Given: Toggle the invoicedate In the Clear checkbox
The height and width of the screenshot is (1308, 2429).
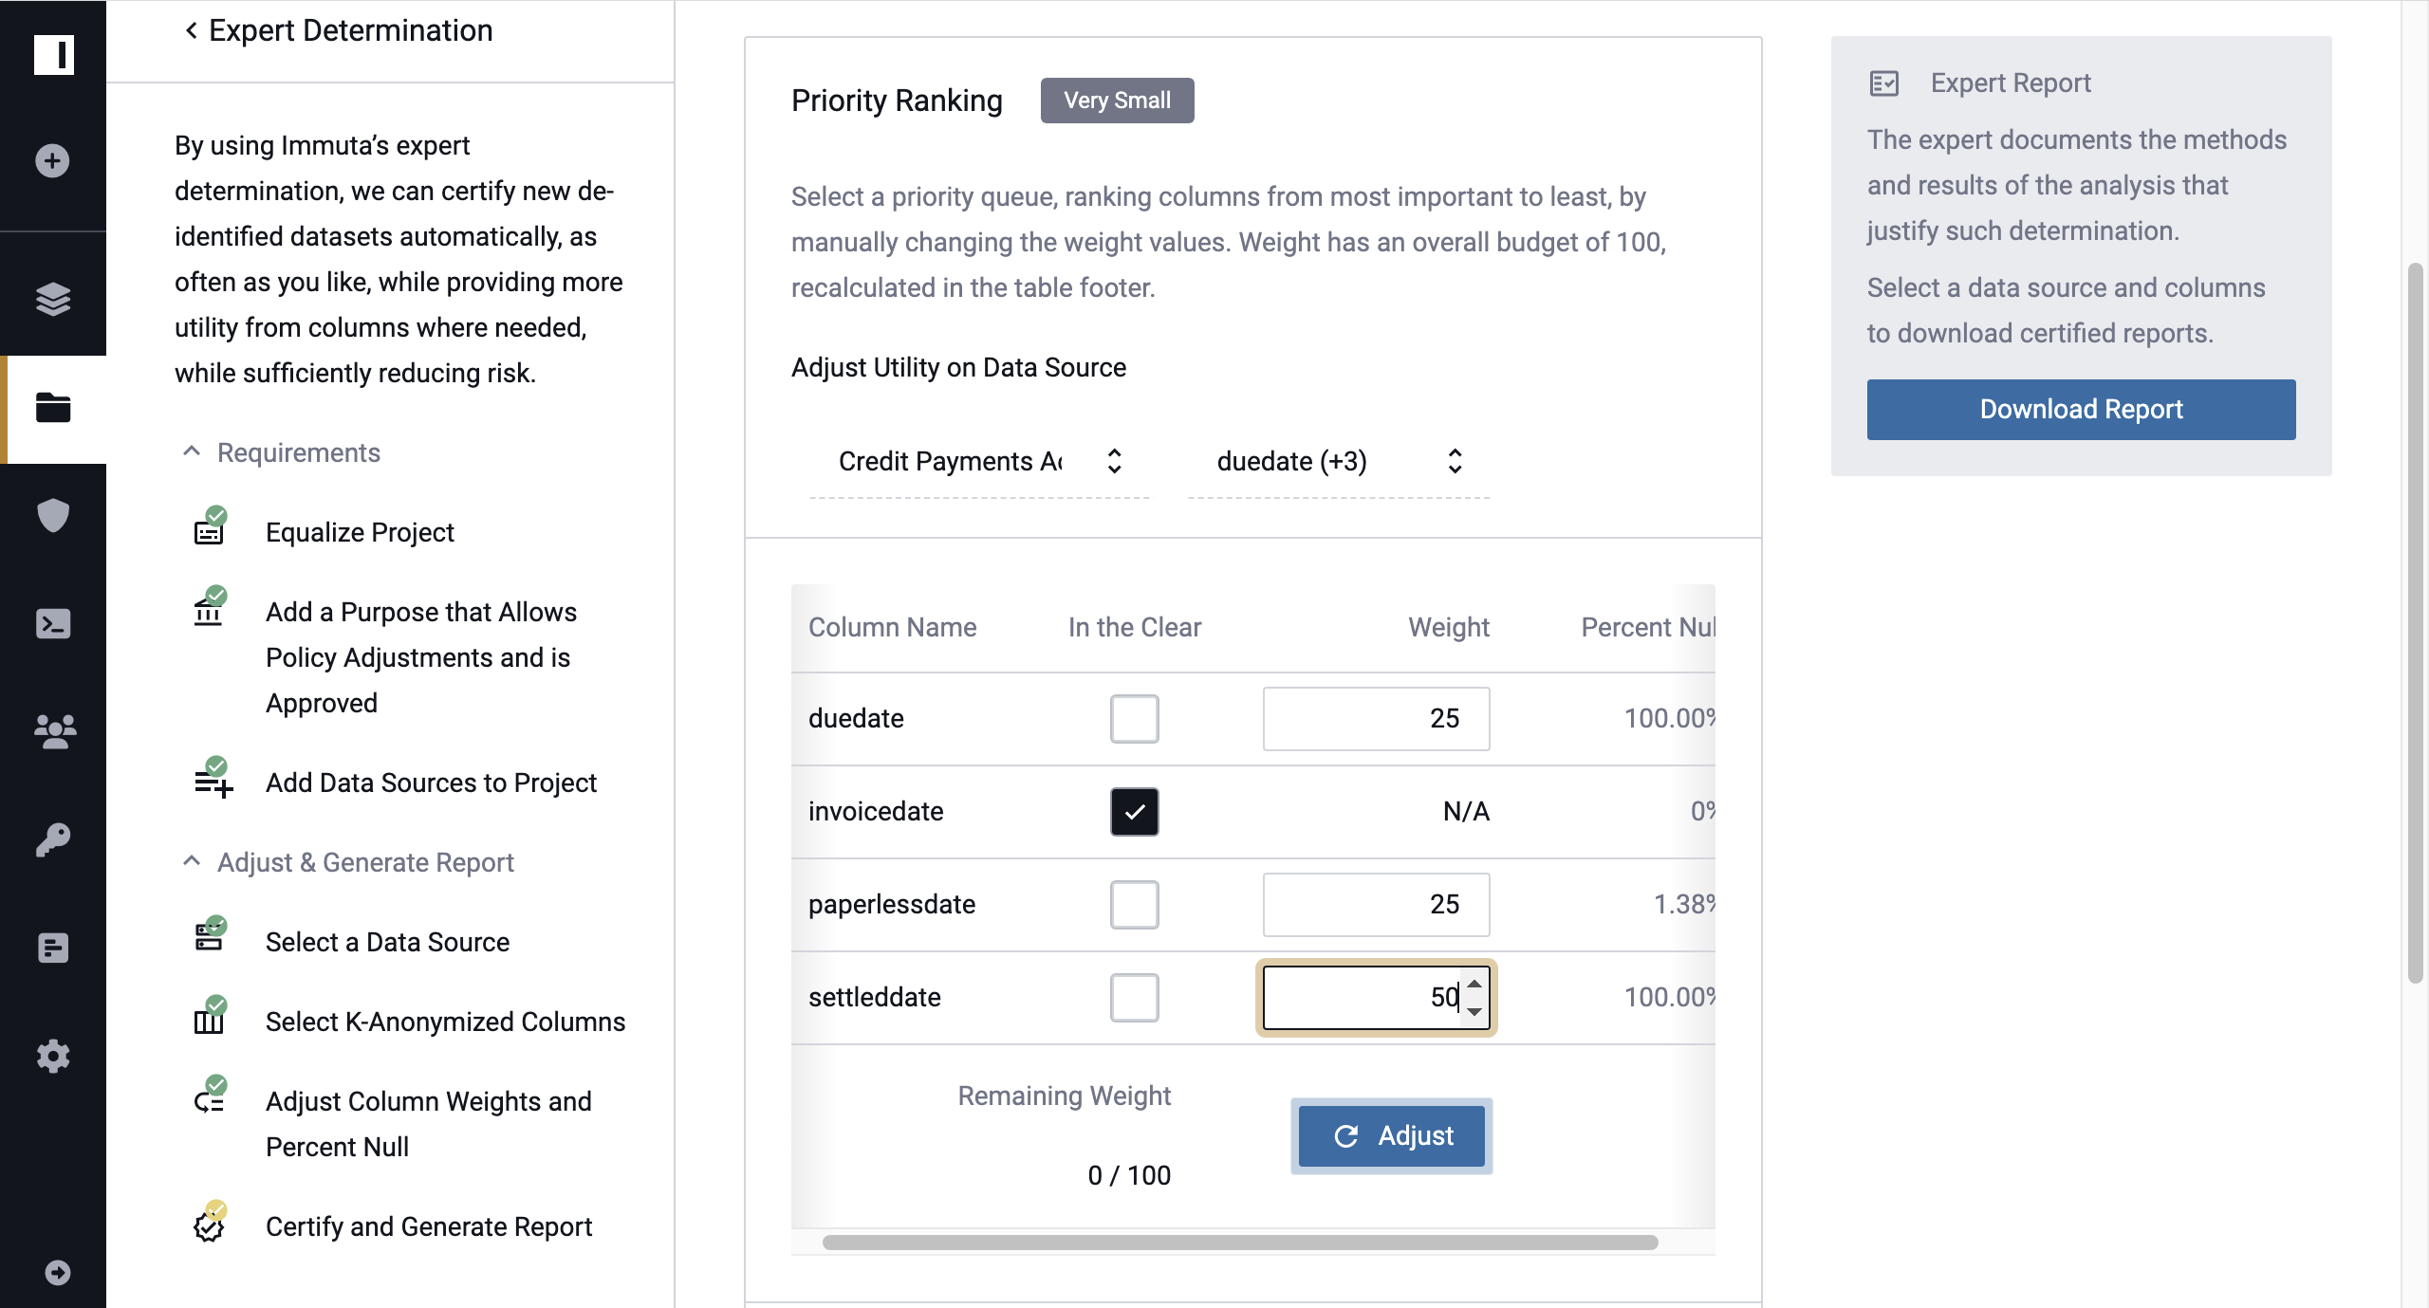Looking at the screenshot, I should tap(1134, 810).
